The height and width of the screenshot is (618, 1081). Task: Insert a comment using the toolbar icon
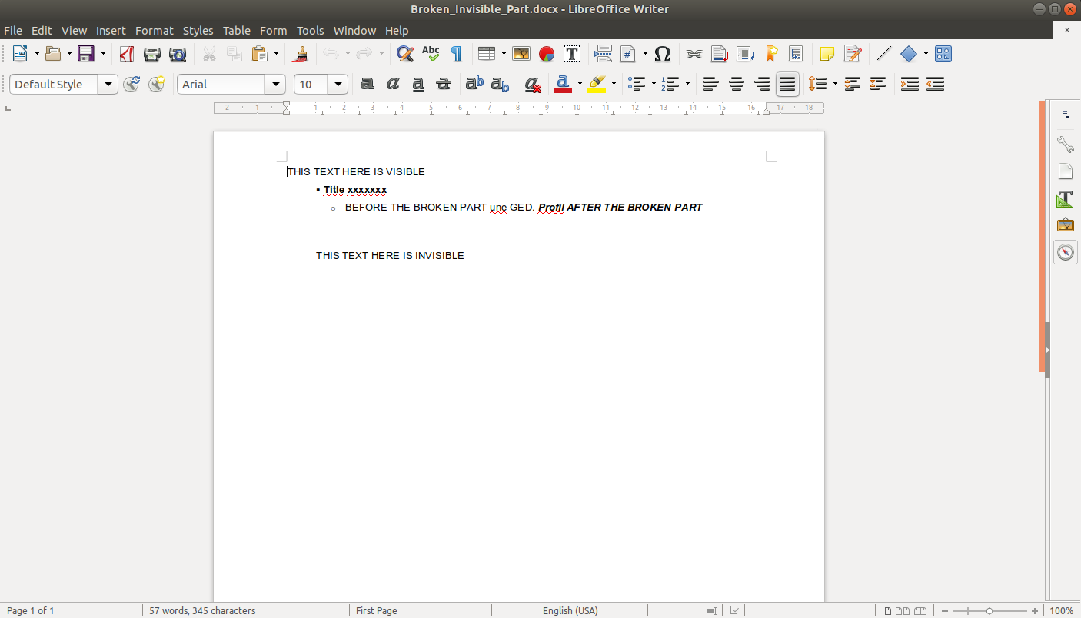(827, 54)
